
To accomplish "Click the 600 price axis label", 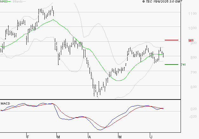I will (191, 88).
